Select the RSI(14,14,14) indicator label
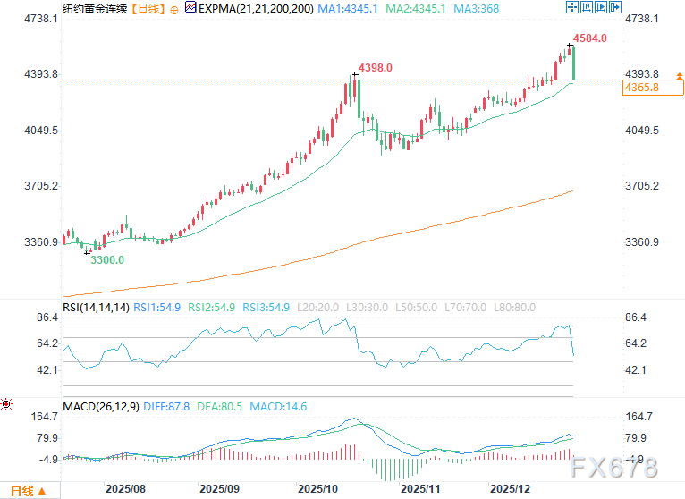The height and width of the screenshot is (499, 685). (97, 307)
